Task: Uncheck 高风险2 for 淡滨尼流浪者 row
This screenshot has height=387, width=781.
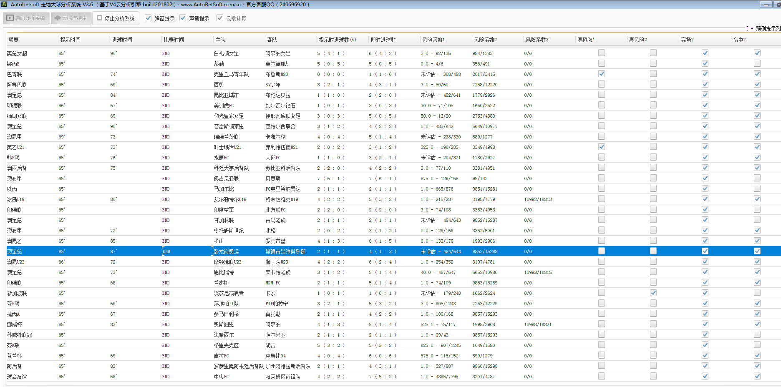Action: pyautogui.click(x=653, y=293)
